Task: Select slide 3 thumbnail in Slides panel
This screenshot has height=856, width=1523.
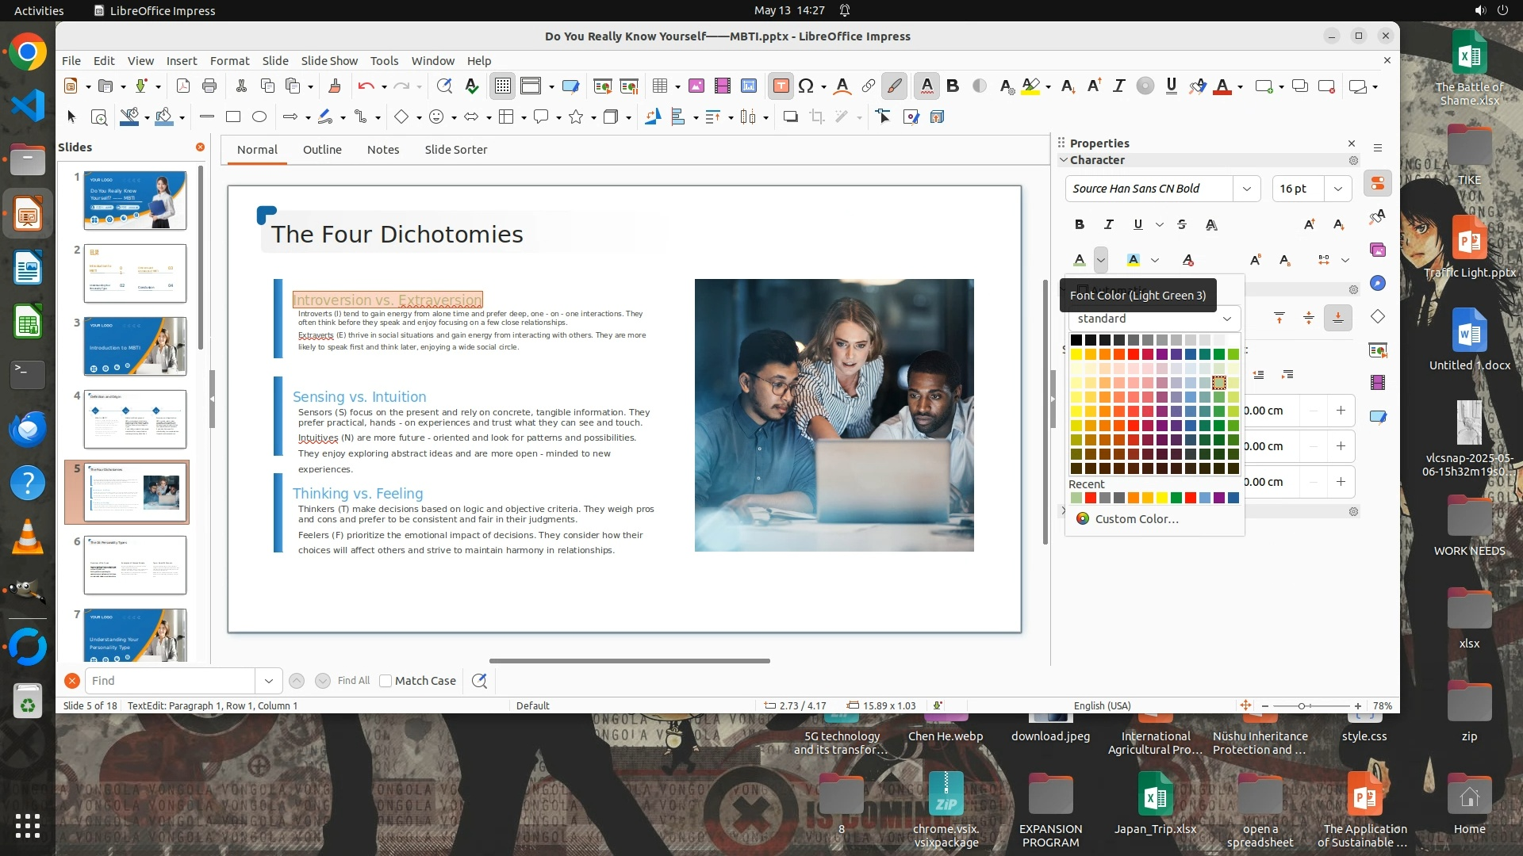Action: 135,346
